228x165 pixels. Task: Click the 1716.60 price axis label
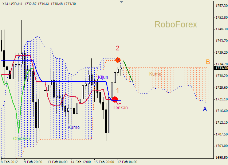(221, 111)
